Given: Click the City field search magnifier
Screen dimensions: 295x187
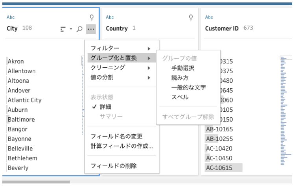Looking at the screenshot, I should pyautogui.click(x=79, y=29).
